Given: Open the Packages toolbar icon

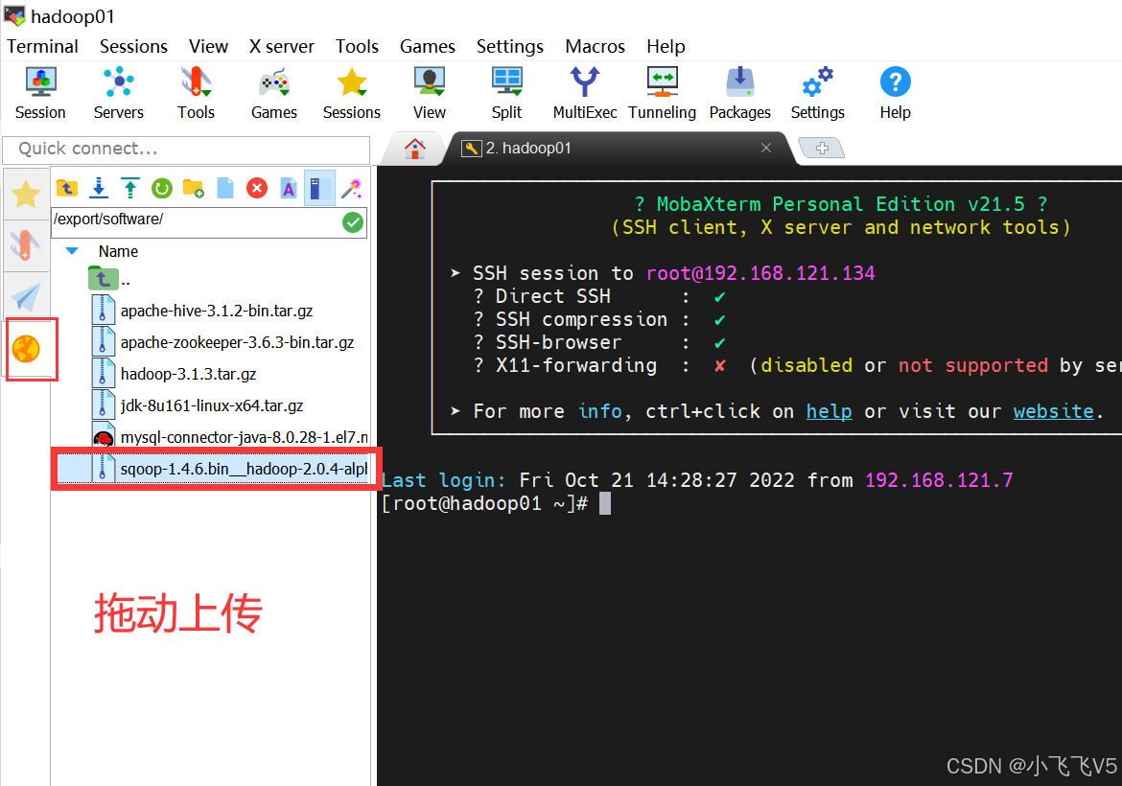Looking at the screenshot, I should click(x=740, y=94).
